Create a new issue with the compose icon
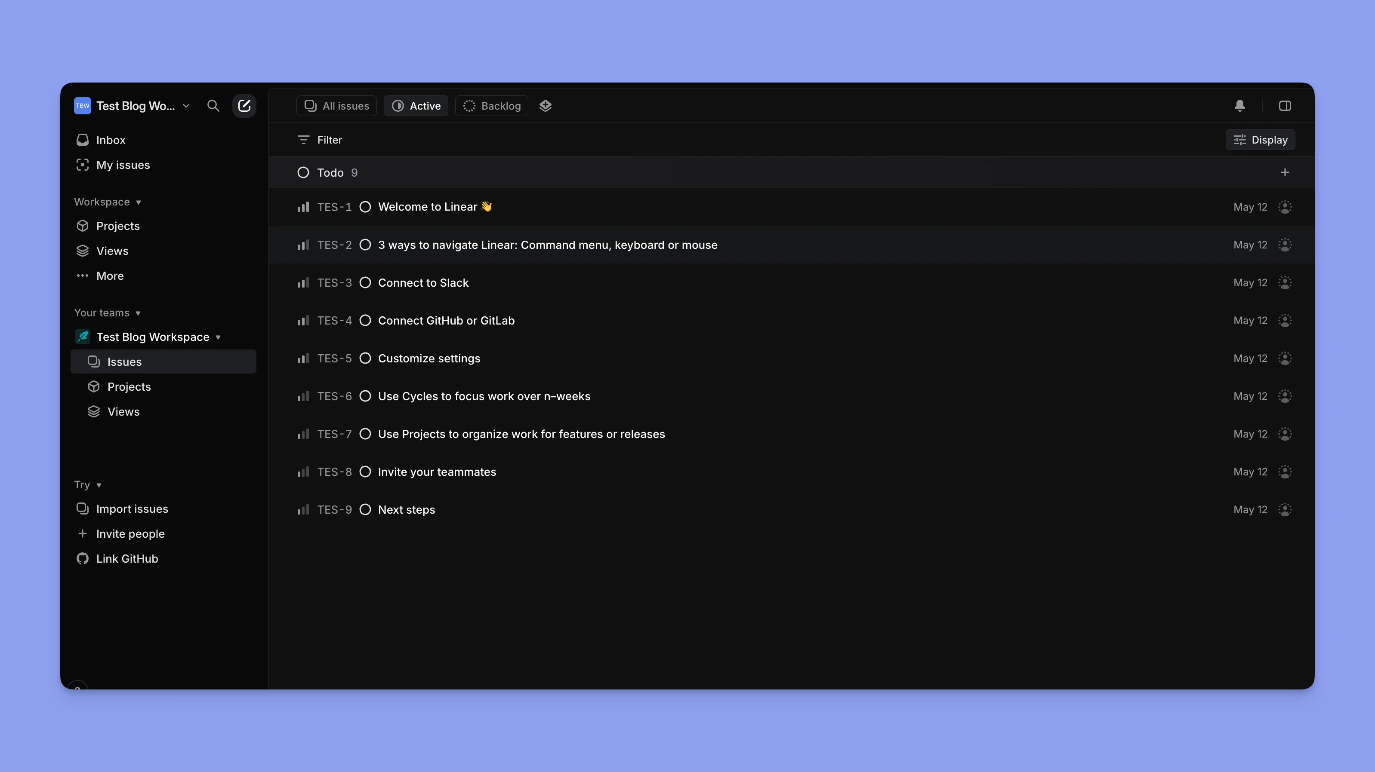Image resolution: width=1375 pixels, height=772 pixels. pyautogui.click(x=244, y=106)
